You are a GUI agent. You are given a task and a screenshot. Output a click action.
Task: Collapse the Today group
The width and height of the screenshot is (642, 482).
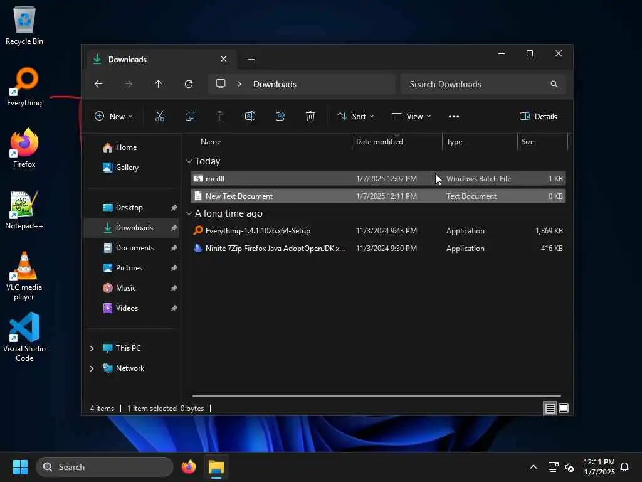point(189,161)
